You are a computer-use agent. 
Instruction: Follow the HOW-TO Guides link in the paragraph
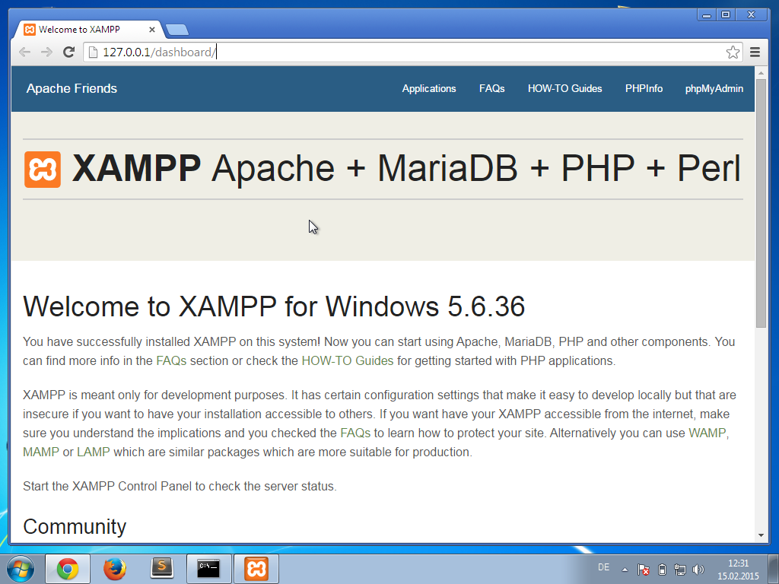click(347, 360)
